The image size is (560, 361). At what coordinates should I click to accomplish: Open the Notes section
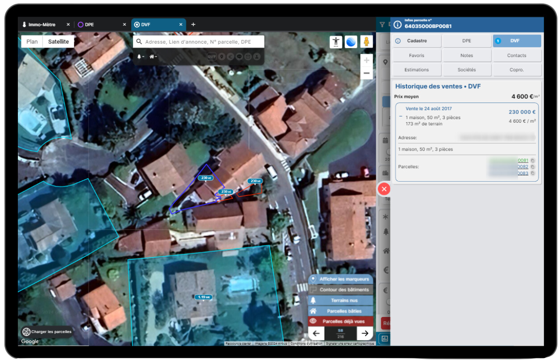click(x=467, y=55)
